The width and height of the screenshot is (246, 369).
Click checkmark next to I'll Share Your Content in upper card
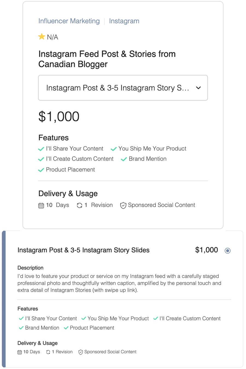click(x=41, y=149)
